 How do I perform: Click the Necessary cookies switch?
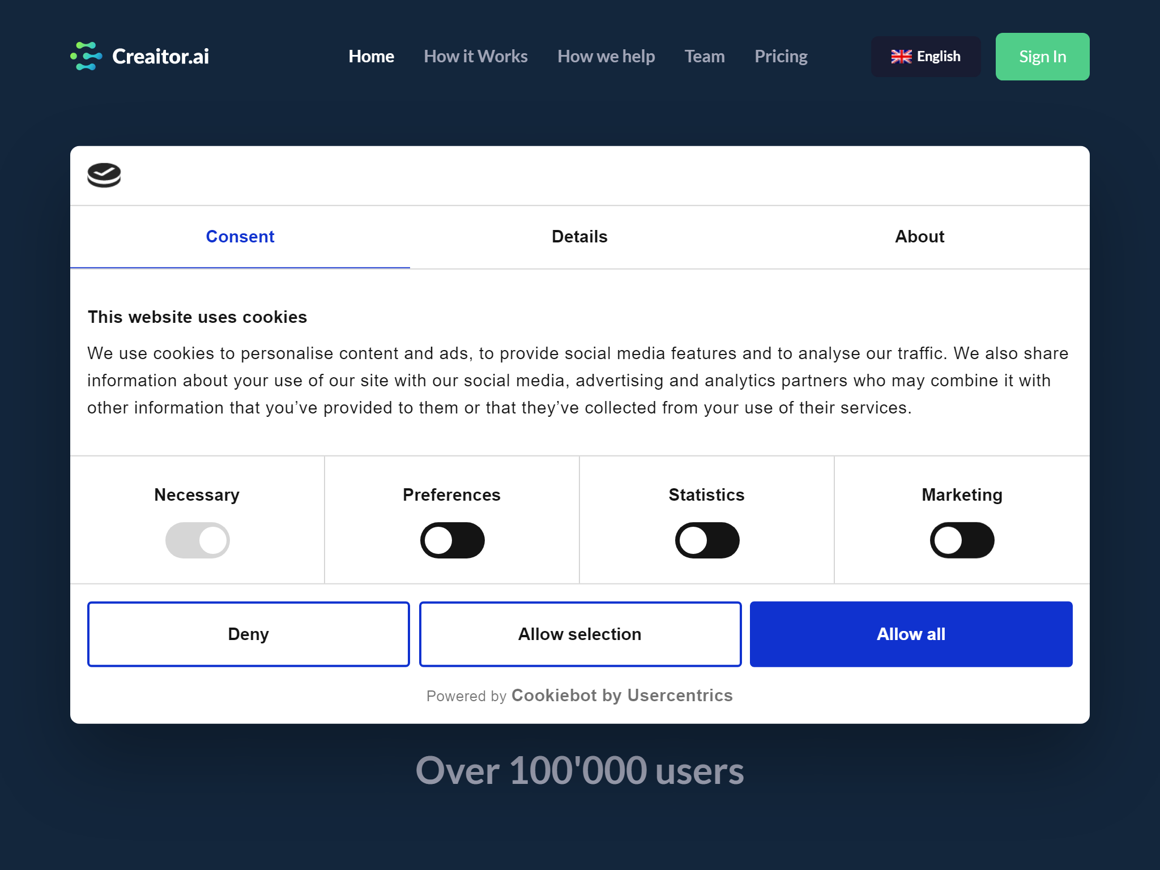pos(198,540)
